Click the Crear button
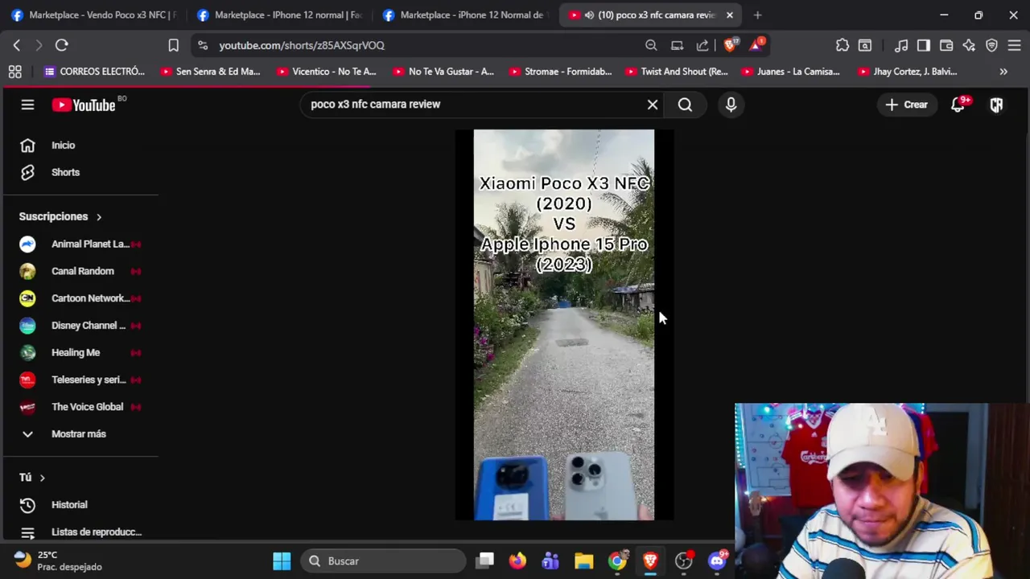Viewport: 1030px width, 579px height. pos(907,105)
